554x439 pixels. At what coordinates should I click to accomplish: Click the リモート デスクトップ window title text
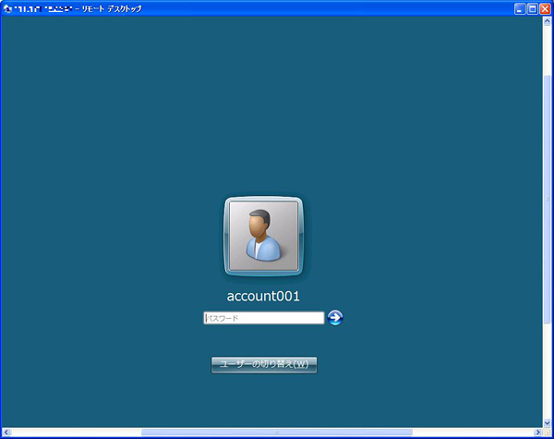coord(112,7)
